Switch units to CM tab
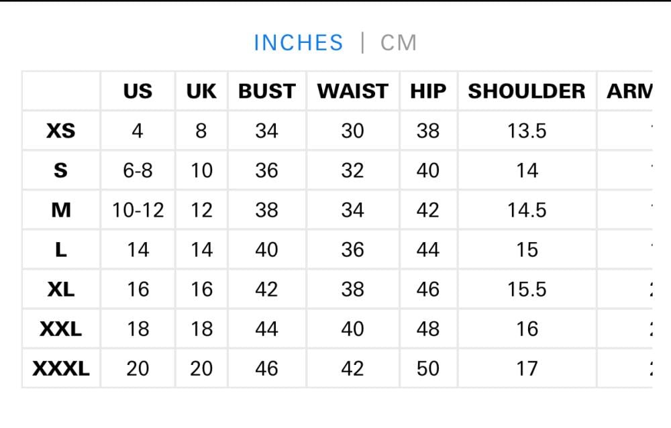Screen dimensions: 671x428 click(x=399, y=43)
